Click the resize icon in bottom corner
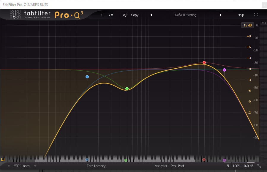This screenshot has width=267, height=172. tap(259, 166)
